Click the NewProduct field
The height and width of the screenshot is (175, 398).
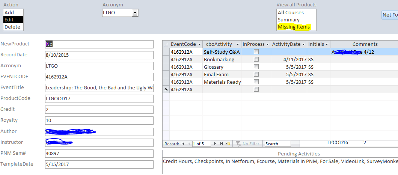(x=99, y=44)
